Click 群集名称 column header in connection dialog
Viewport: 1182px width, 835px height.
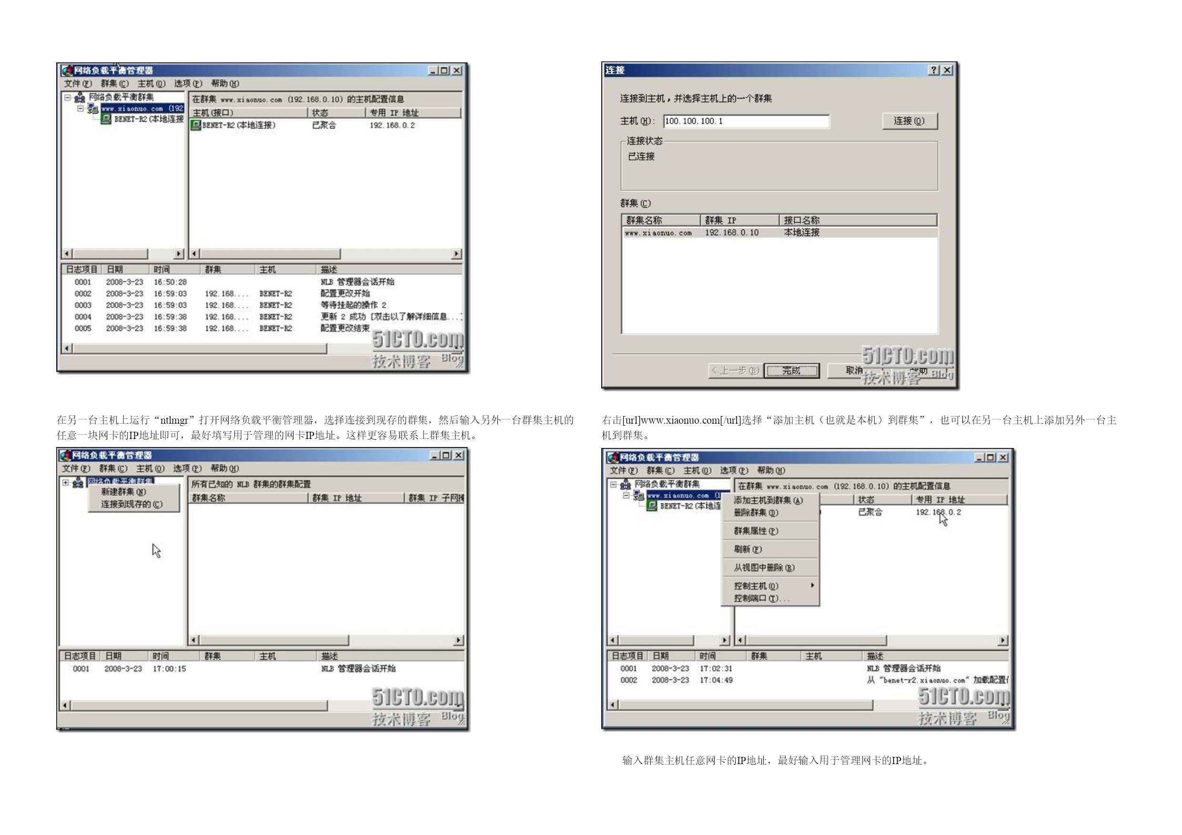(661, 220)
